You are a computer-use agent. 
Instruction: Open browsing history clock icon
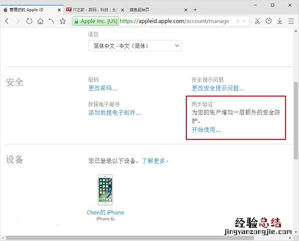(x=269, y=21)
